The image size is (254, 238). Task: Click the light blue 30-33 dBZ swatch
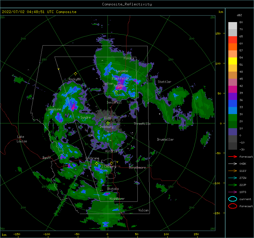233,110
